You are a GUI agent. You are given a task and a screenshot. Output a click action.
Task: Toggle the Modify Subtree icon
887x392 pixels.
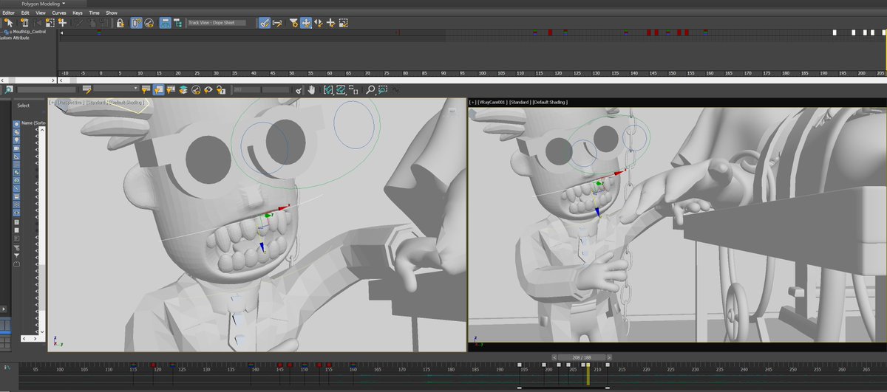pos(166,23)
